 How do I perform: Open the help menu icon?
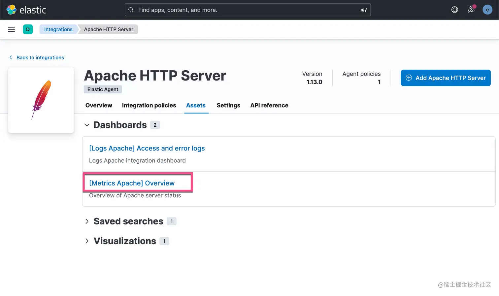point(454,10)
